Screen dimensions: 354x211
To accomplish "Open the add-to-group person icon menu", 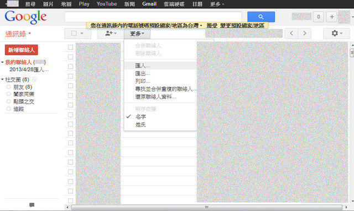I will 111,34.
